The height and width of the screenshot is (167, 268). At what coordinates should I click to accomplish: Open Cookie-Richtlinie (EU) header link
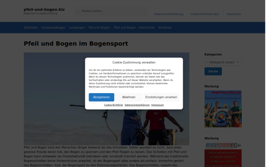pos(205,14)
